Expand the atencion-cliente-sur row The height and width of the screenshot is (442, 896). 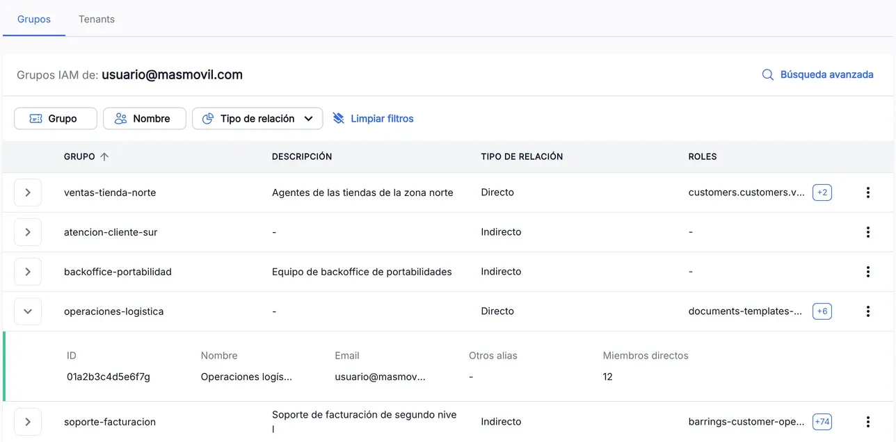click(28, 232)
